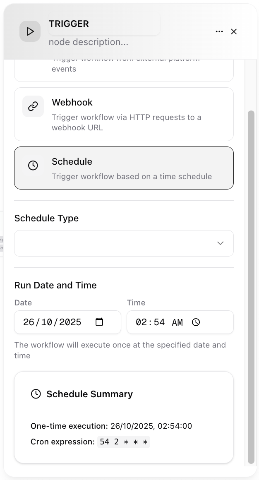This screenshot has width=259, height=480.
Task: Click the Schedule Summary clock icon
Action: click(36, 394)
